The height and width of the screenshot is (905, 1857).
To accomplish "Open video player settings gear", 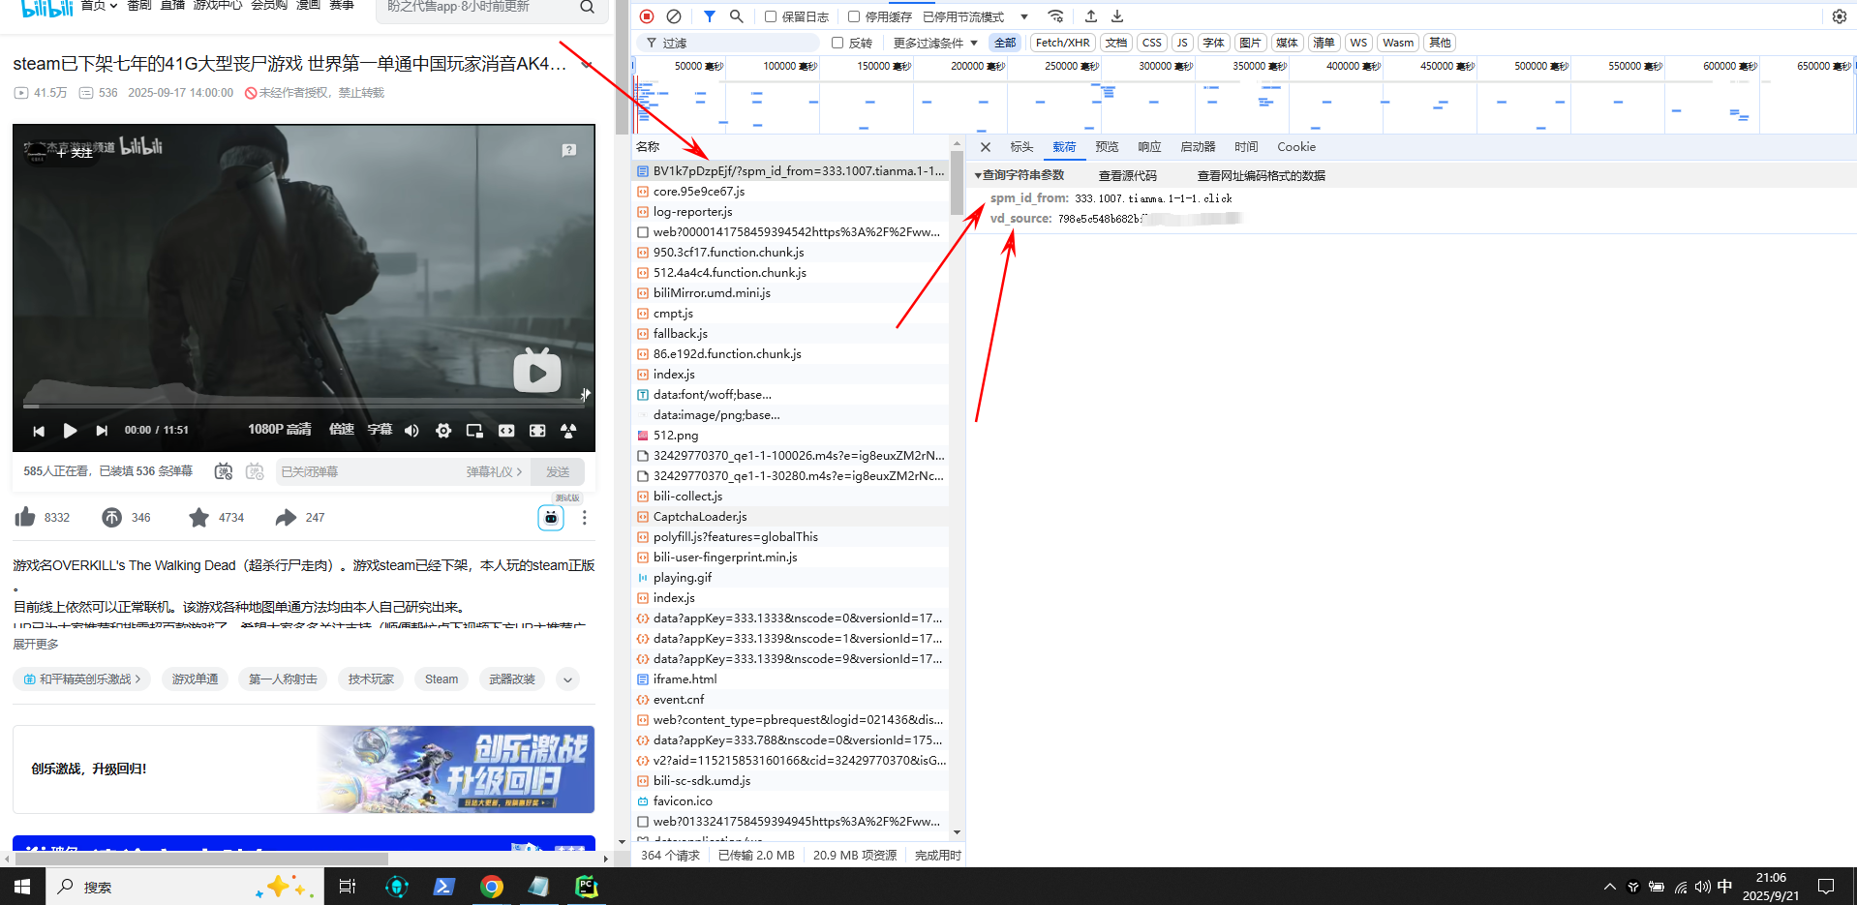I will click(x=443, y=431).
